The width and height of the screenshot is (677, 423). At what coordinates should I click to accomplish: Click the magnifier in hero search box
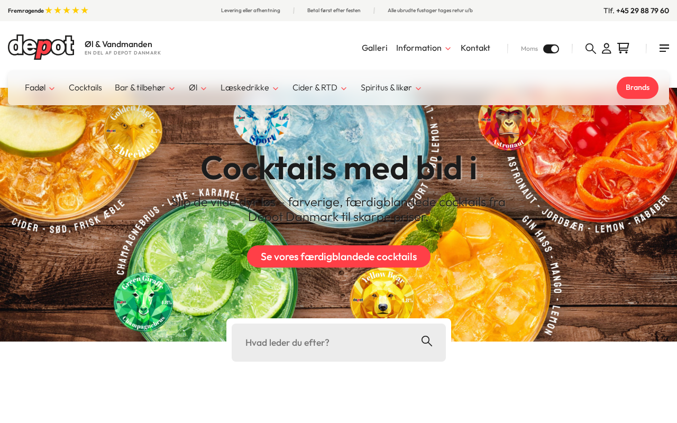coord(427,341)
